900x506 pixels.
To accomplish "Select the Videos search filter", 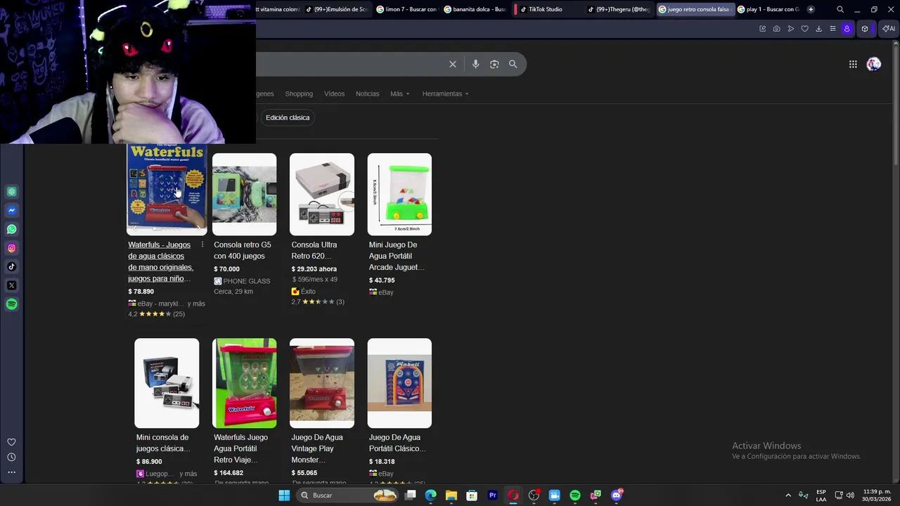I will [334, 93].
